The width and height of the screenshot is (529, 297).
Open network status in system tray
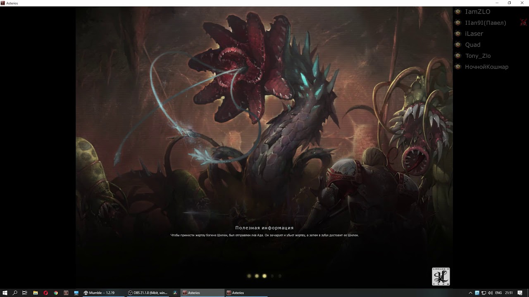pyautogui.click(x=484, y=293)
